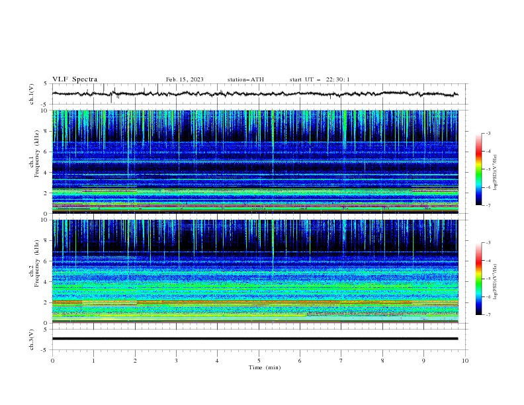
Task: Select the date label "Feb. 15, 2023"
Action: tap(185, 79)
